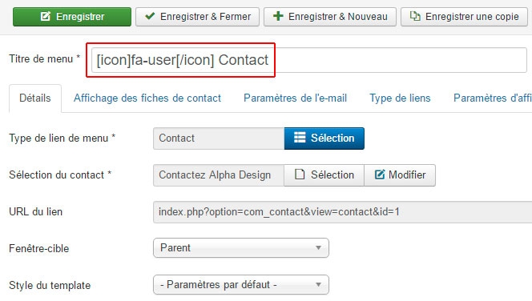Click the green Enregistrer button

(72, 17)
